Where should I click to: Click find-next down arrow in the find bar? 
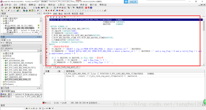[x=29, y=109]
